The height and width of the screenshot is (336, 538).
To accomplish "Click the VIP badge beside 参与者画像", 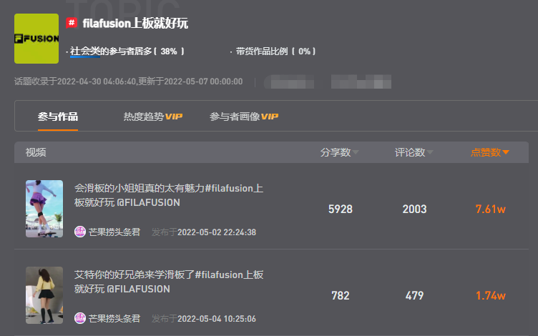I will pyautogui.click(x=269, y=117).
